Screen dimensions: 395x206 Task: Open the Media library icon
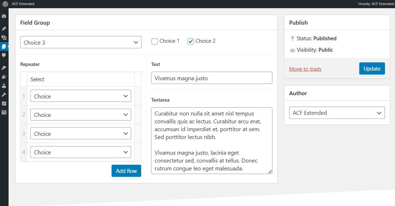click(x=4, y=38)
